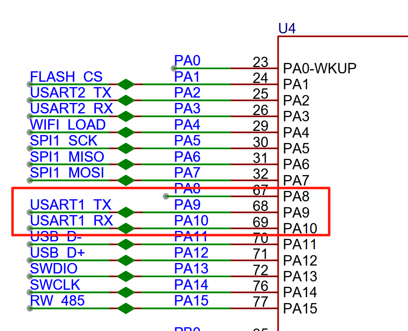Select the green diamond on USART2_TX net
The width and height of the screenshot is (408, 331).
[x=126, y=100]
